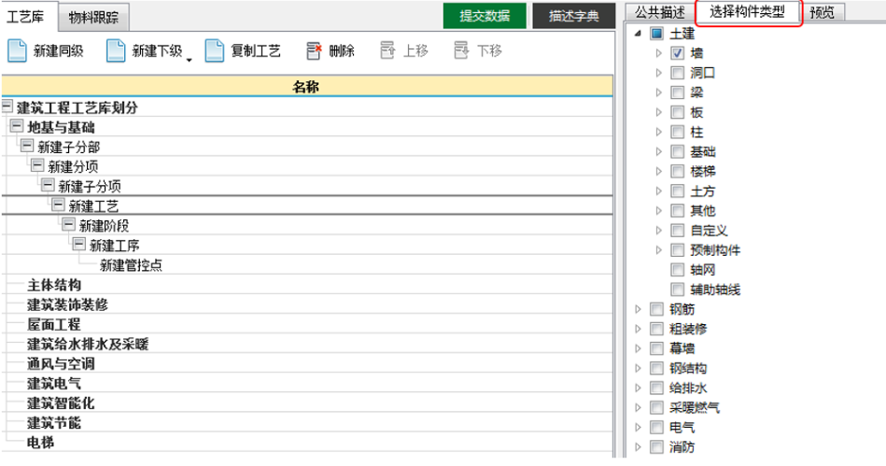This screenshot has width=886, height=466.
Task: Collapse the 新建阶段 node
Action: (x=68, y=224)
